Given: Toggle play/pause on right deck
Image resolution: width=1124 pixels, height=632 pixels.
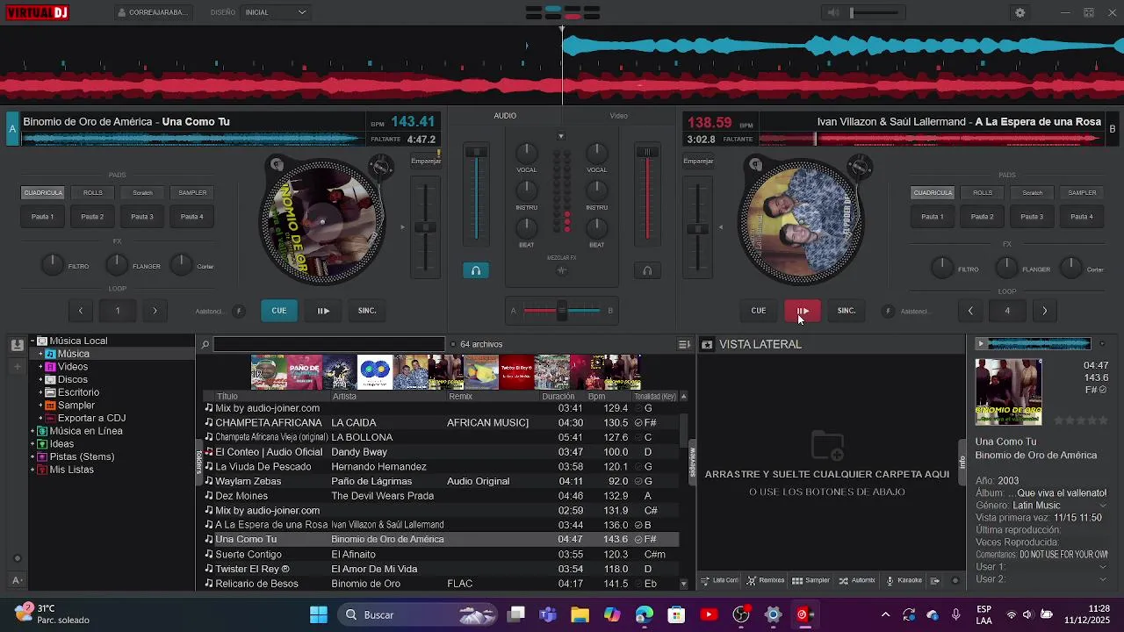Looking at the screenshot, I should [803, 311].
